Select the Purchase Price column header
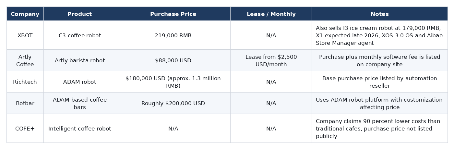Viewport: 454px width, 149px height. click(173, 14)
